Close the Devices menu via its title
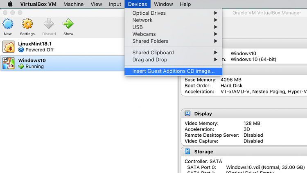The width and height of the screenshot is (307, 173). pos(138,4)
